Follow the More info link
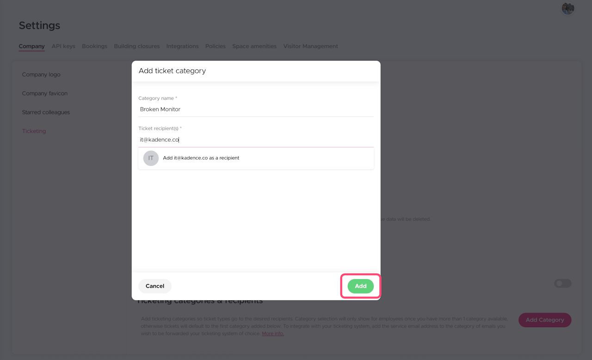This screenshot has height=360, width=592. pos(273,334)
